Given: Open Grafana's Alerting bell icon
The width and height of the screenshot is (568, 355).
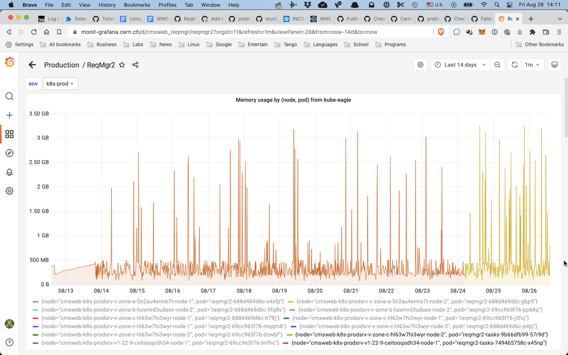Looking at the screenshot, I should tap(9, 172).
